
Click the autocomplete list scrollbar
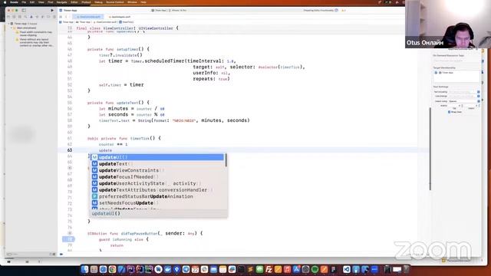[x=226, y=160]
